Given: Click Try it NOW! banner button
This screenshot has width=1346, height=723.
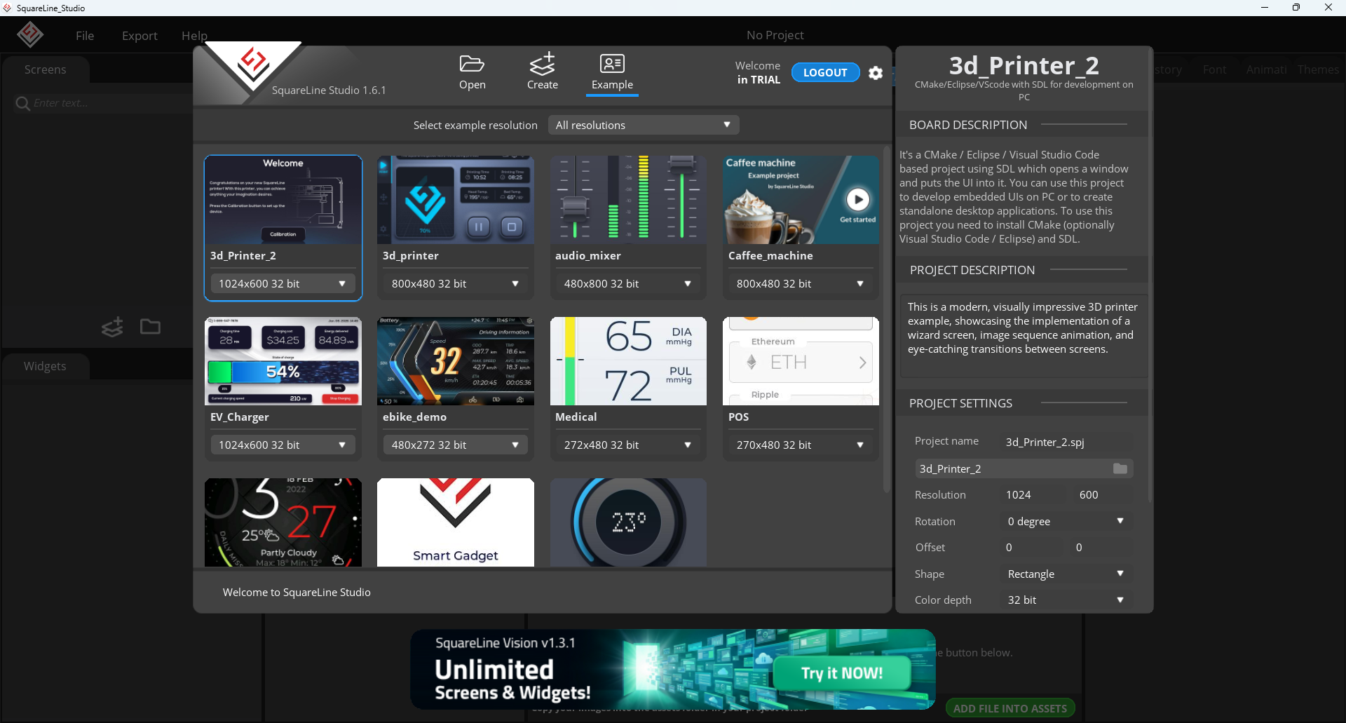Looking at the screenshot, I should (x=842, y=673).
